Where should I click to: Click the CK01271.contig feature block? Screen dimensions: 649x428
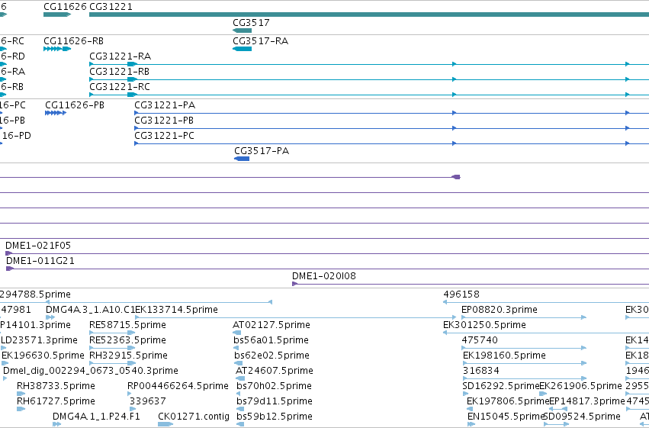[165, 424]
